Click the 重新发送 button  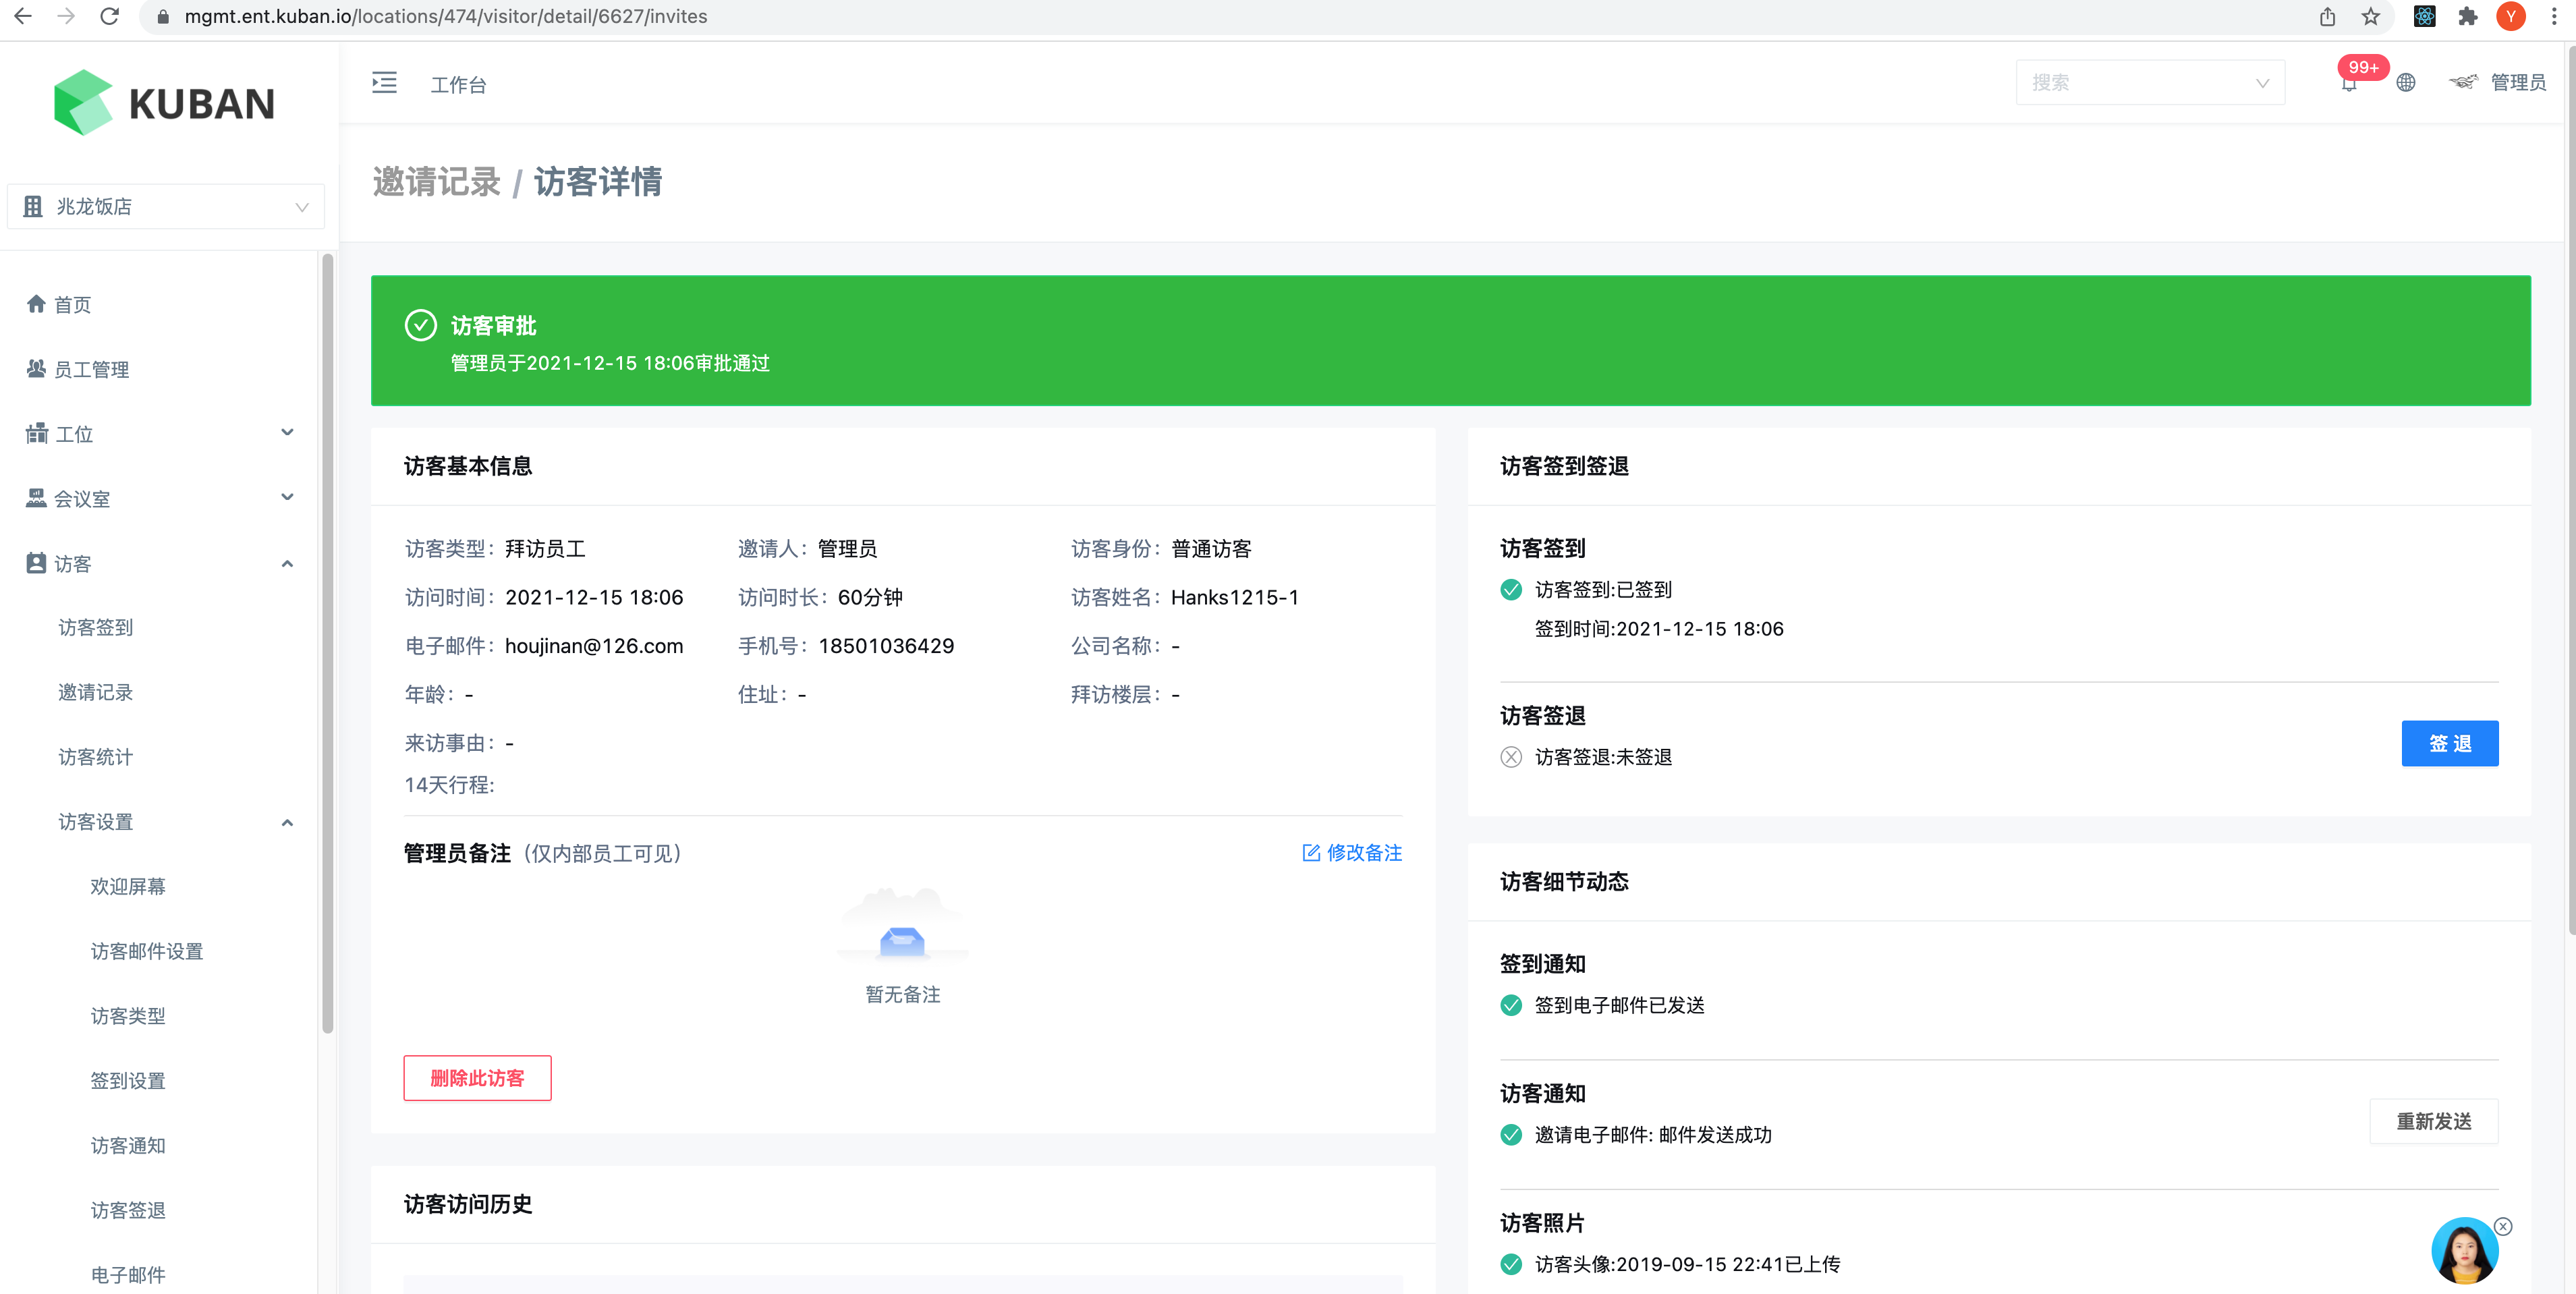[x=2433, y=1121]
